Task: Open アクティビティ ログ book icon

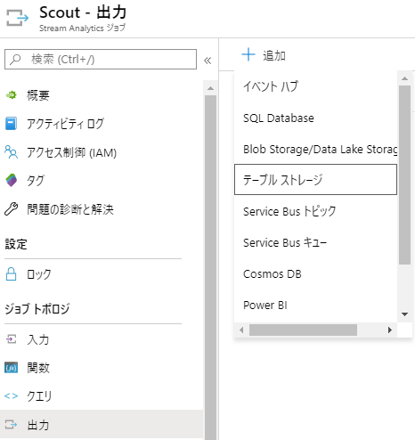Action: pyautogui.click(x=12, y=124)
